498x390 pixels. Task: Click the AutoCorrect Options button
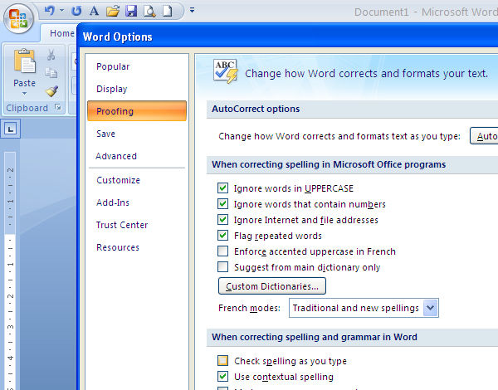coord(484,136)
